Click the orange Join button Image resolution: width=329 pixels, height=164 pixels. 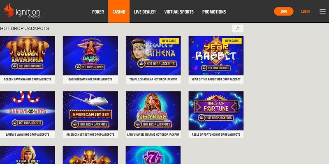pos(283,11)
